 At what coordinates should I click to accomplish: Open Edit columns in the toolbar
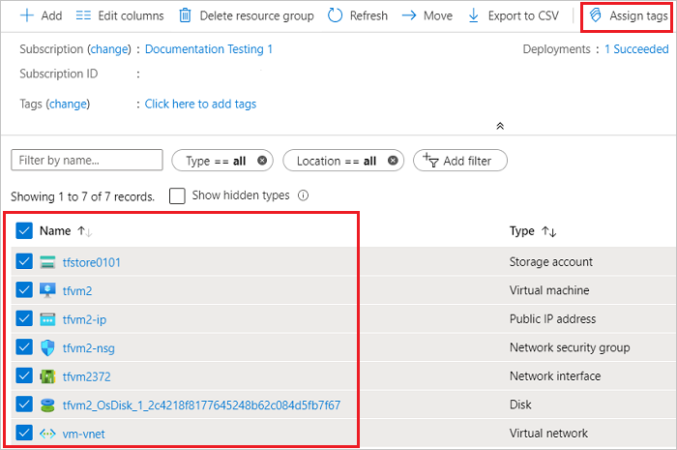click(x=120, y=15)
